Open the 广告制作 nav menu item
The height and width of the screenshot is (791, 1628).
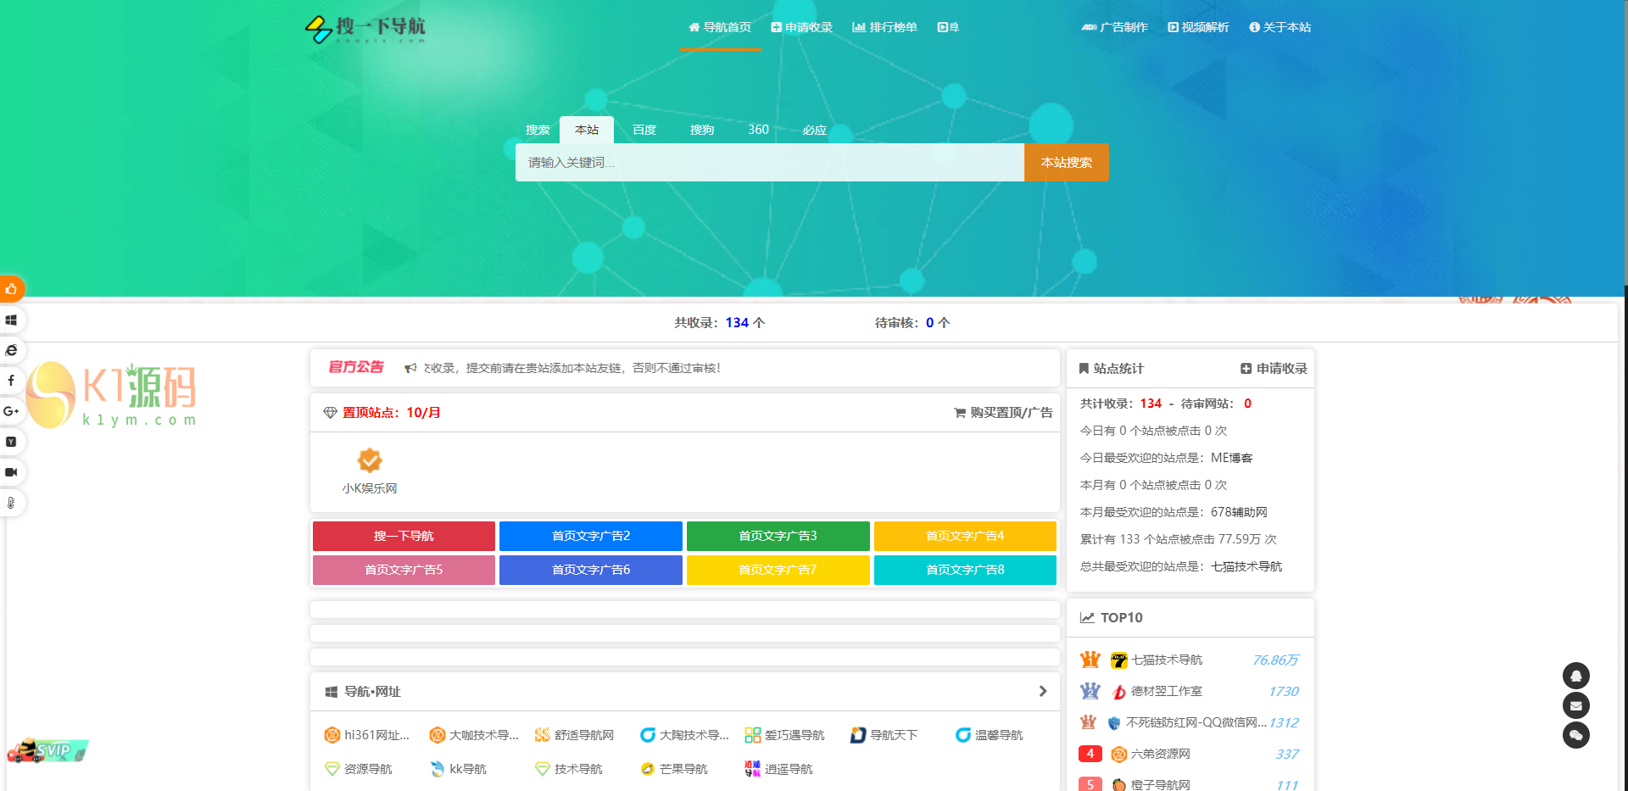[1115, 27]
